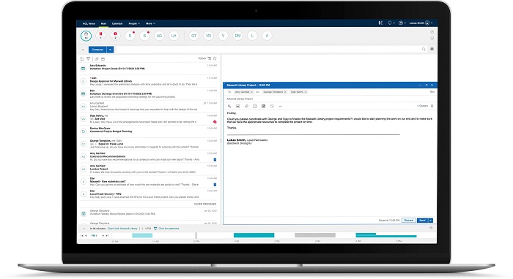The width and height of the screenshot is (513, 279).
Task: Click the message list sort icon
Action: coord(210,58)
